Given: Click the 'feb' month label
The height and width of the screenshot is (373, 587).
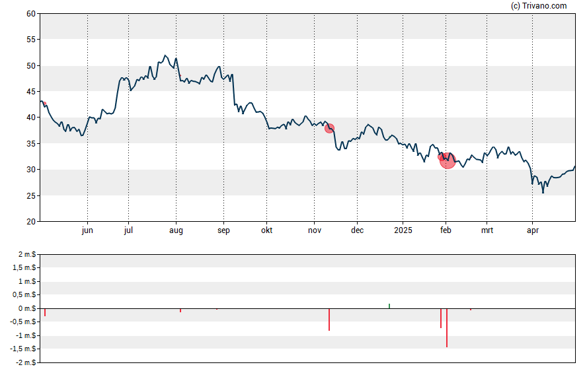Looking at the screenshot, I should pos(446,230).
